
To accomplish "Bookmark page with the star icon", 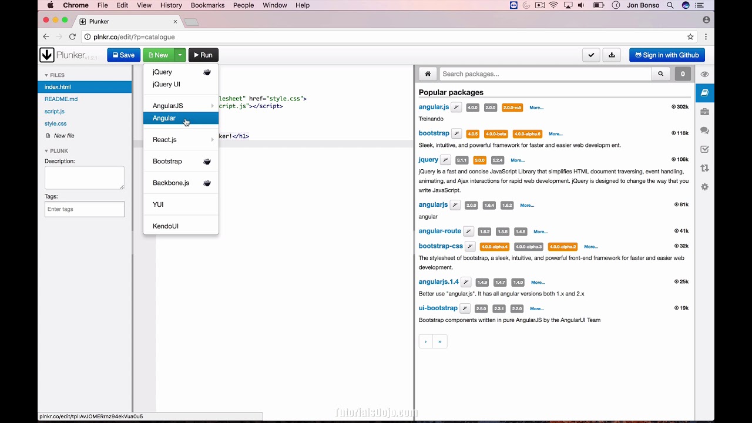I will (690, 36).
